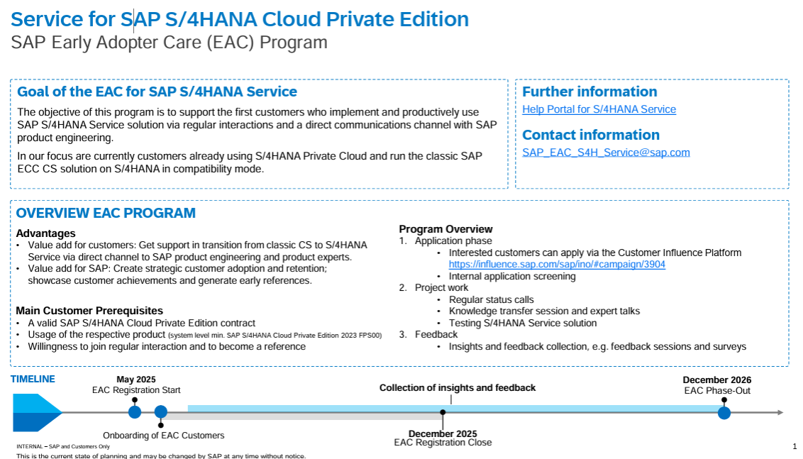Screen dimensions: 803x459
Task: Select 'A valid SAP S/4HANA Cloud Private Edition contract'
Action: point(141,323)
